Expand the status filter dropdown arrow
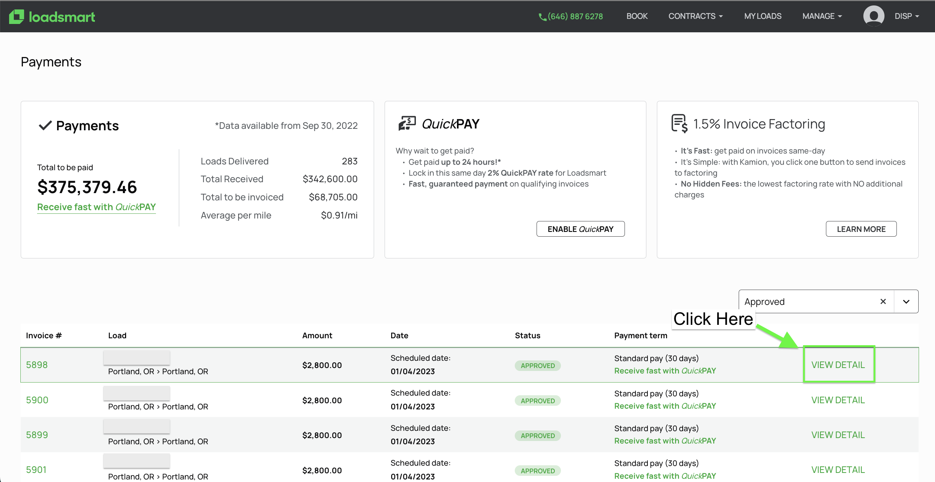935x482 pixels. click(x=906, y=301)
